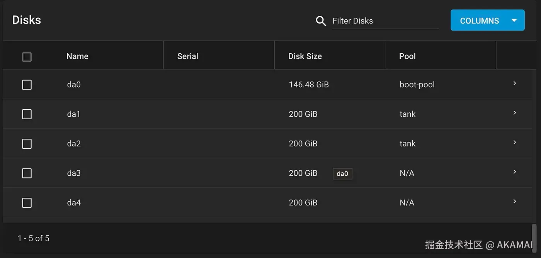541x258 pixels.
Task: Show details with da4 chevron
Action: 514,201
